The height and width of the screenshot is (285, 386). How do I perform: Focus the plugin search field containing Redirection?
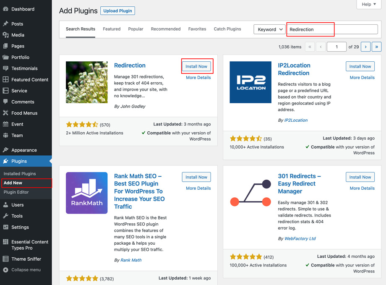click(332, 29)
